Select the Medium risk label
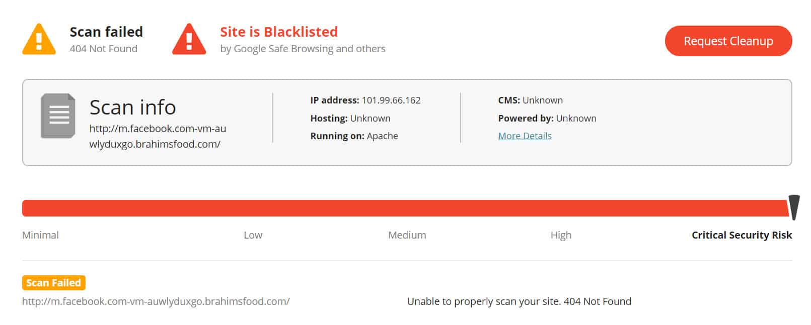 pyautogui.click(x=407, y=235)
